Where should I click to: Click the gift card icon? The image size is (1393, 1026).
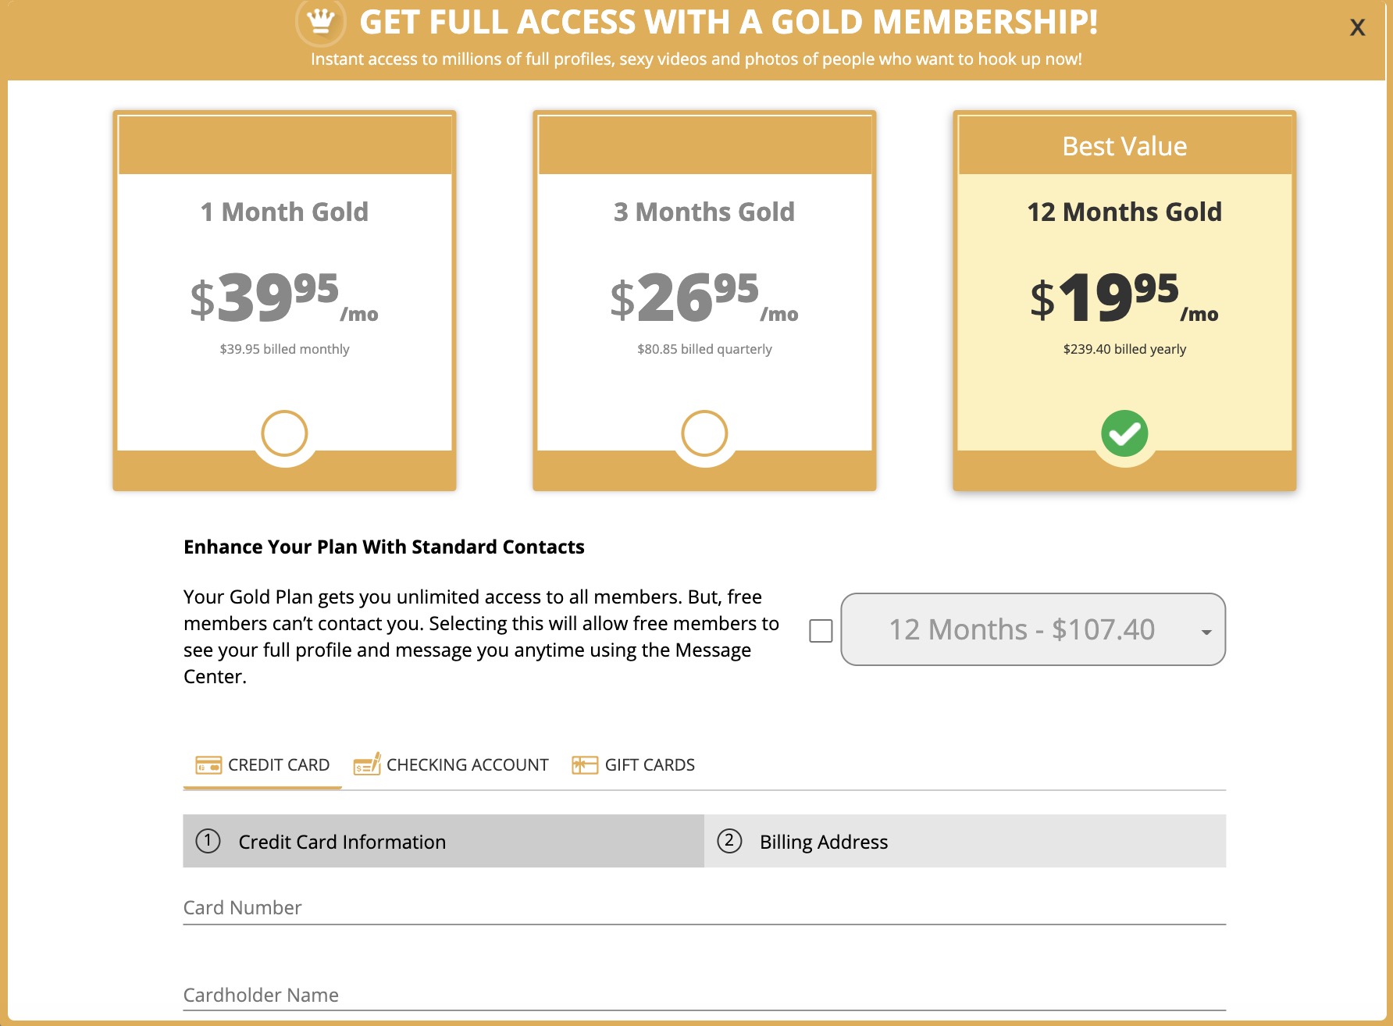pos(585,765)
